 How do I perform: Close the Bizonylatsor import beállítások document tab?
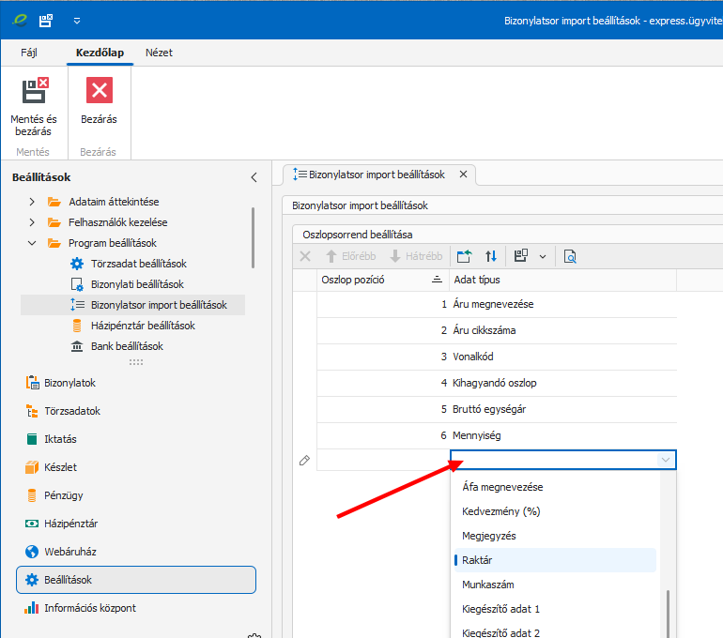click(x=463, y=175)
